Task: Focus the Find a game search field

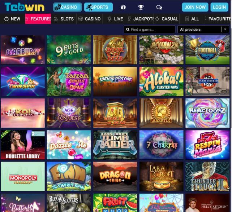Action: (x=150, y=30)
